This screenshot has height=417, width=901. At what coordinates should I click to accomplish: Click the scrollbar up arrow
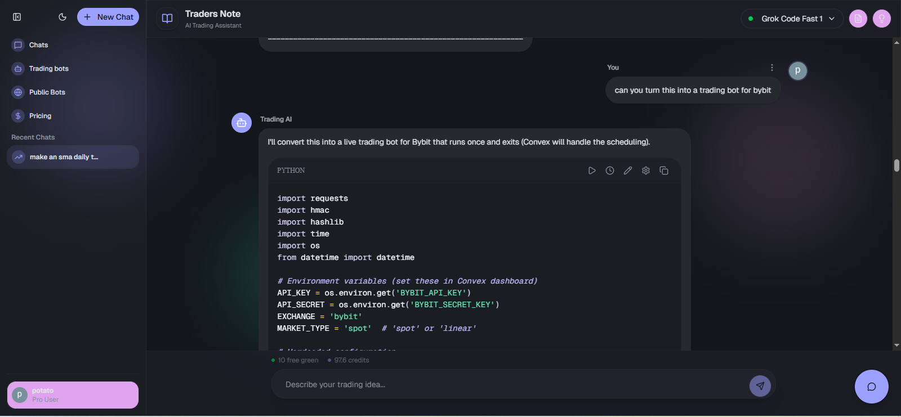[x=896, y=42]
